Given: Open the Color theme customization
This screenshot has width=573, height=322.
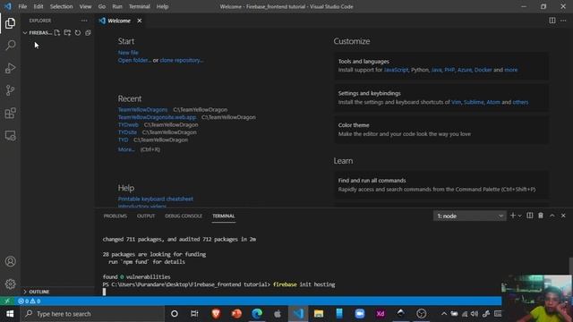Looking at the screenshot, I should tap(441, 130).
